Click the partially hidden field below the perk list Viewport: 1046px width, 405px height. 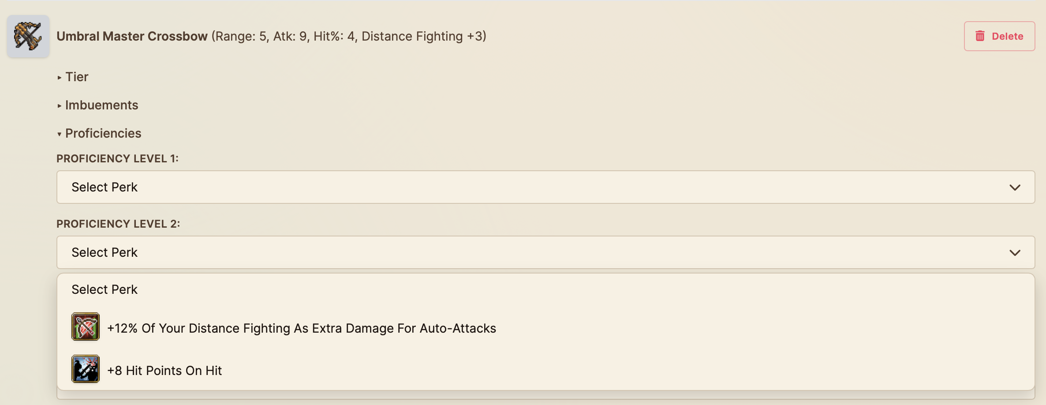tap(545, 395)
